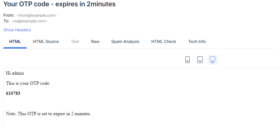This screenshot has height=128, width=277.
Task: Switch to the HTML Source tab
Action: point(46,41)
